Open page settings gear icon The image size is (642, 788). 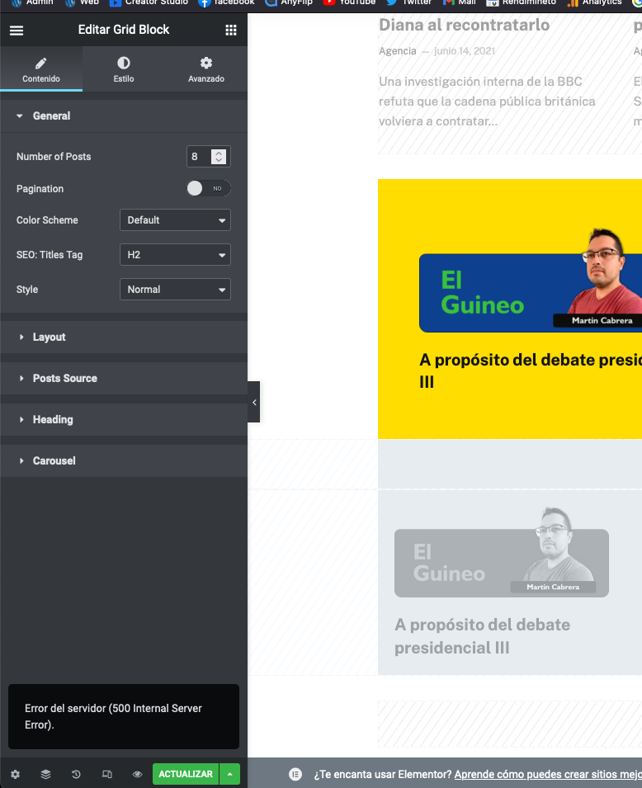click(15, 774)
